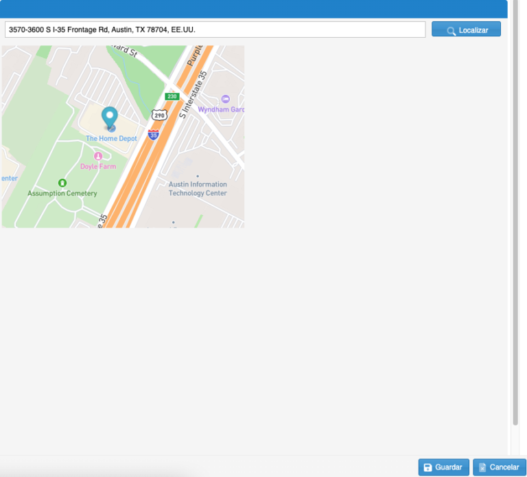This screenshot has width=527, height=477.
Task: Click the cancel document icon
Action: tap(482, 467)
